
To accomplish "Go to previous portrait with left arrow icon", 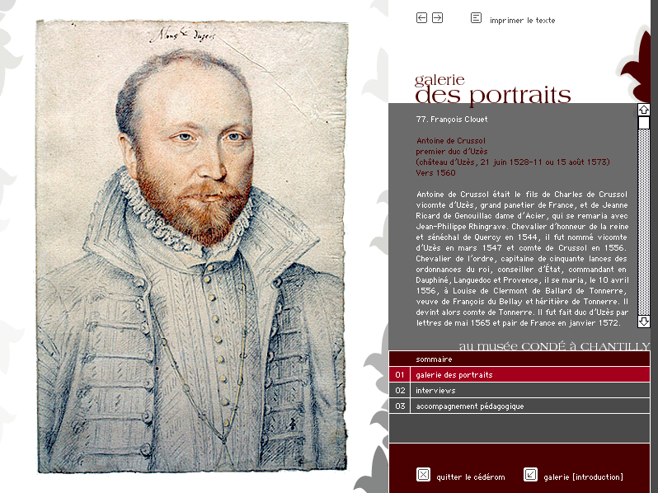I will click(421, 17).
